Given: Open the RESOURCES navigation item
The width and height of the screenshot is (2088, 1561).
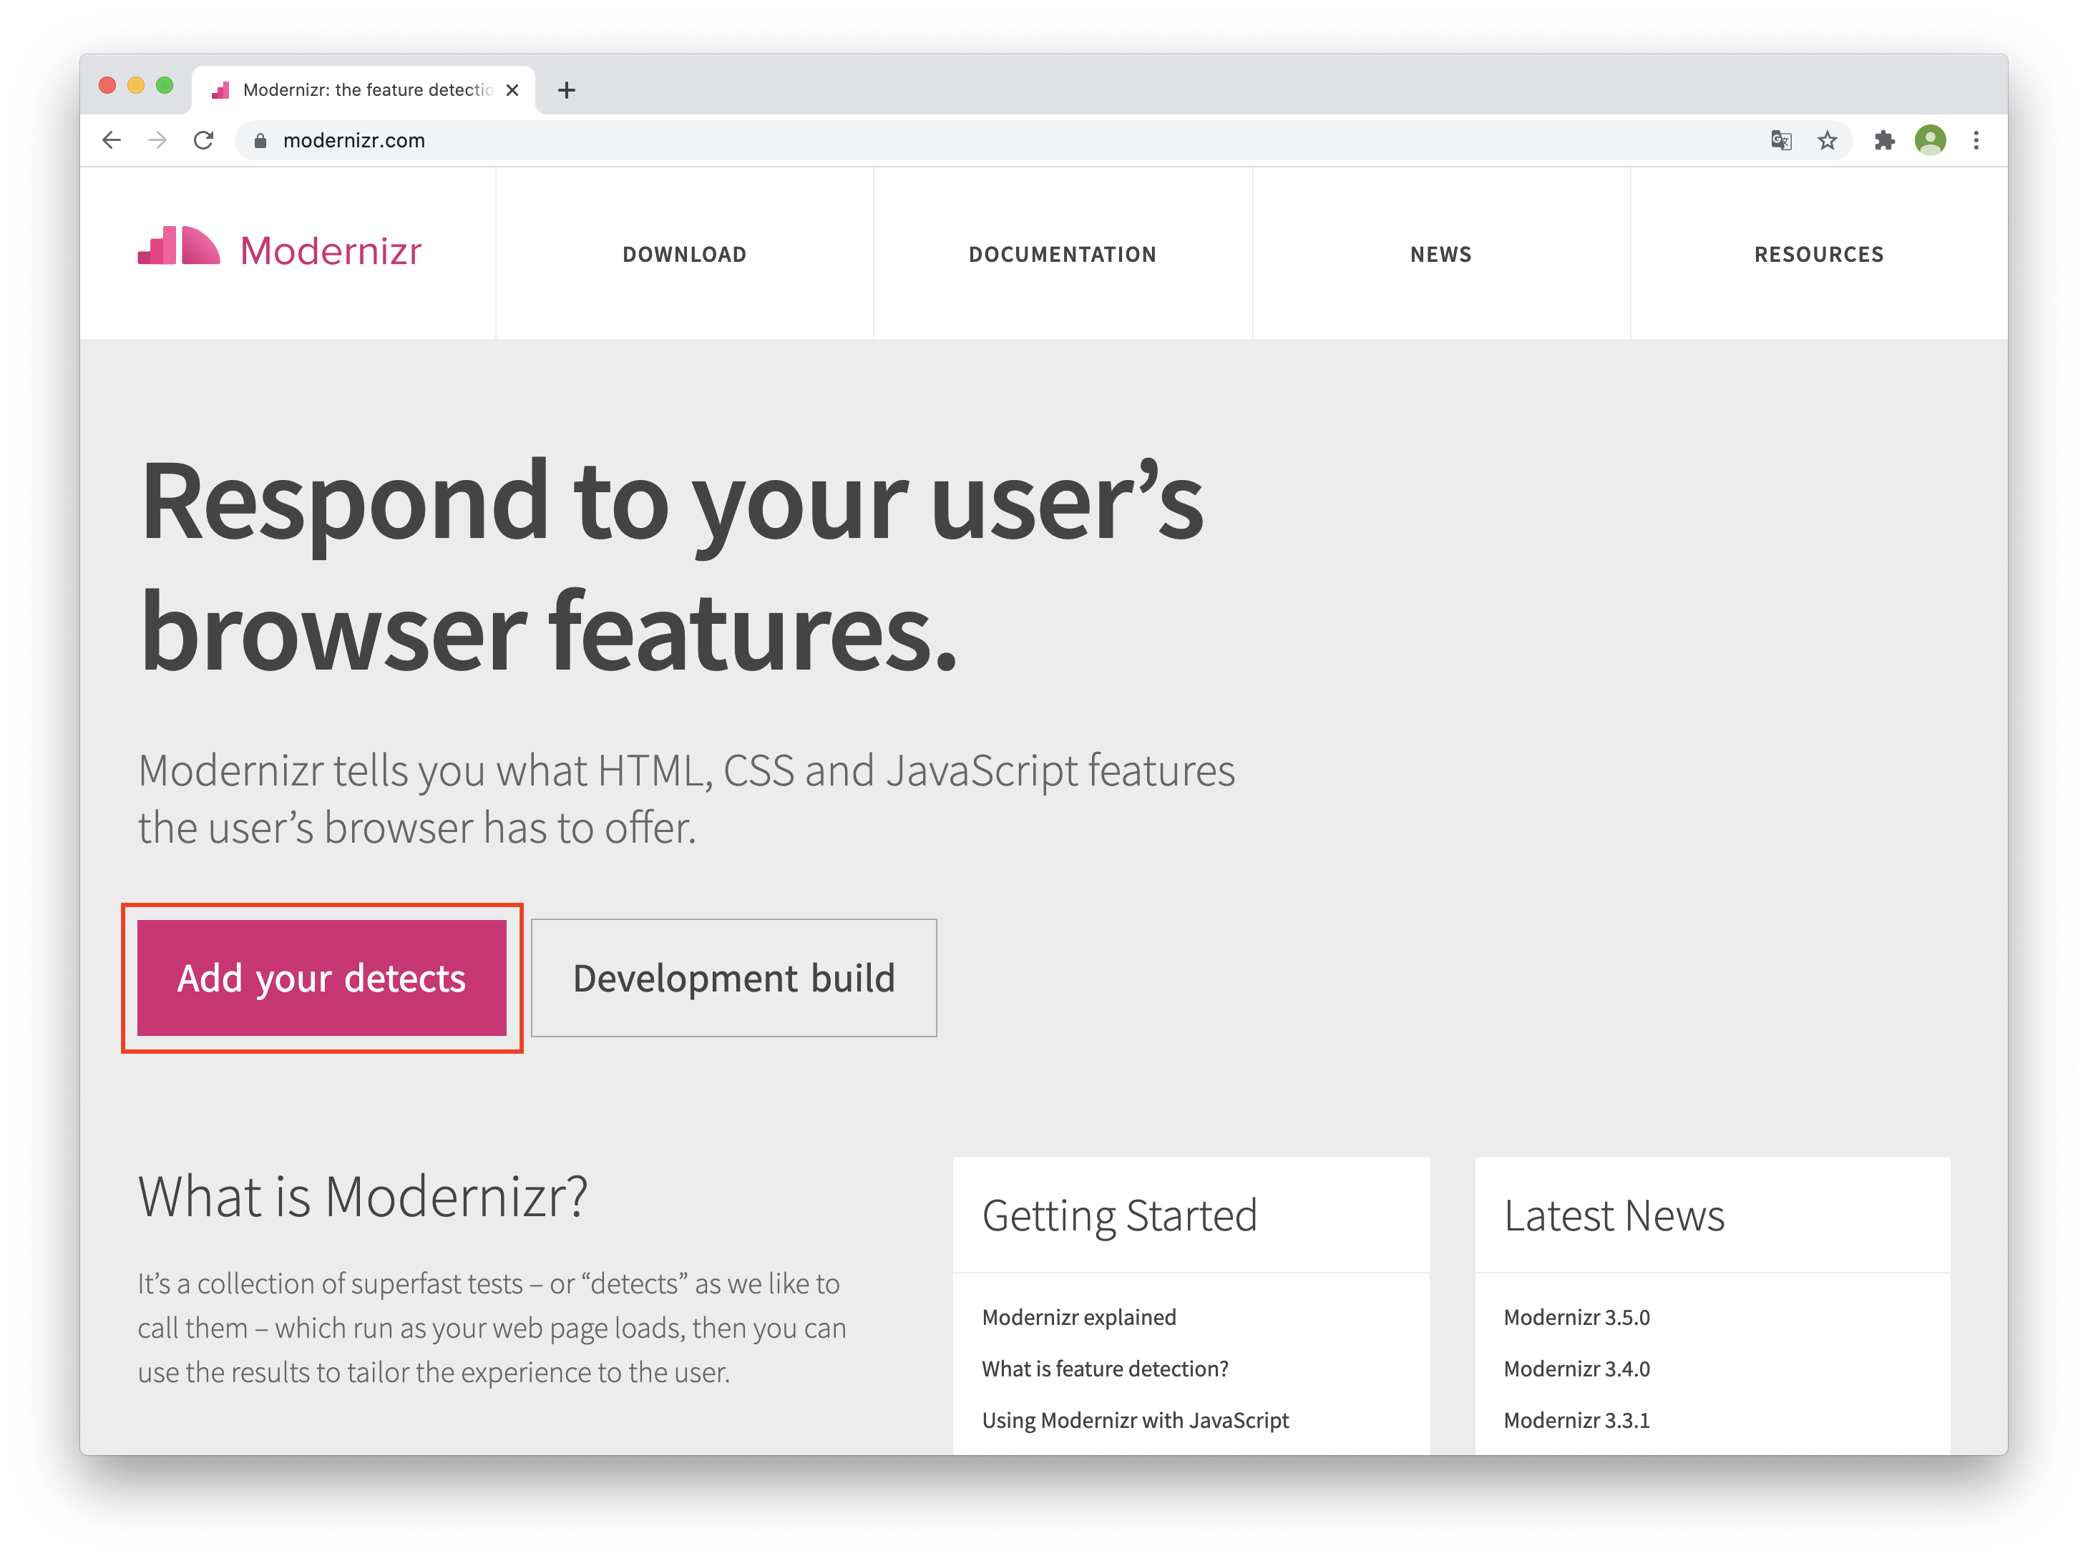Looking at the screenshot, I should click(x=1818, y=254).
